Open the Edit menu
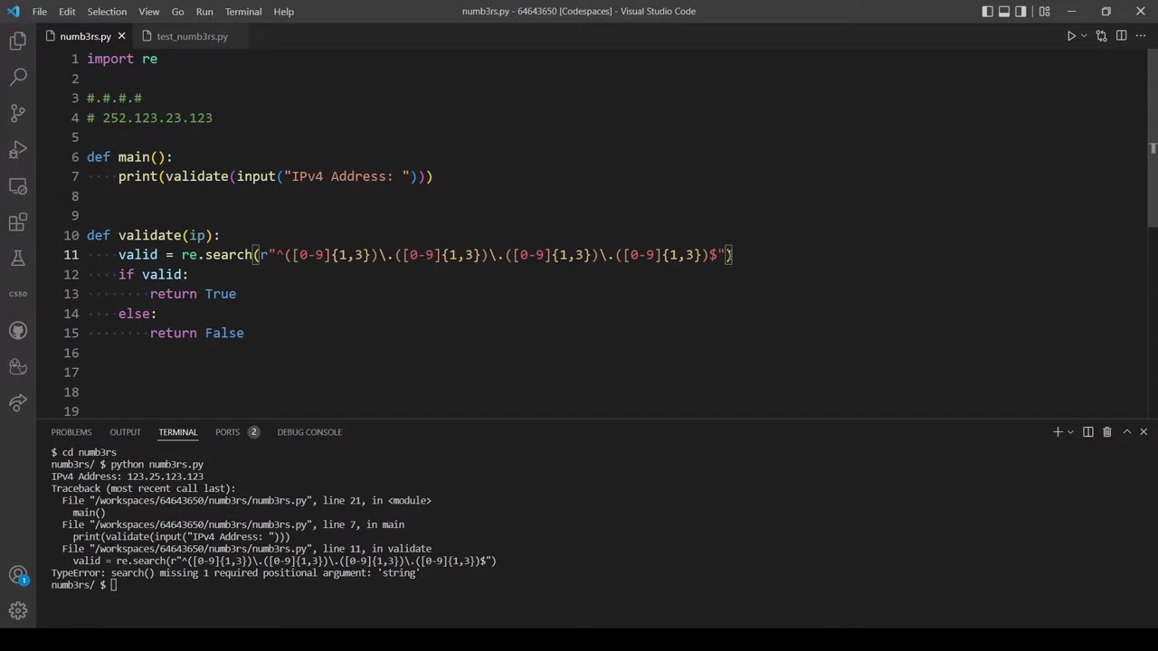Viewport: 1158px width, 651px height. [67, 12]
